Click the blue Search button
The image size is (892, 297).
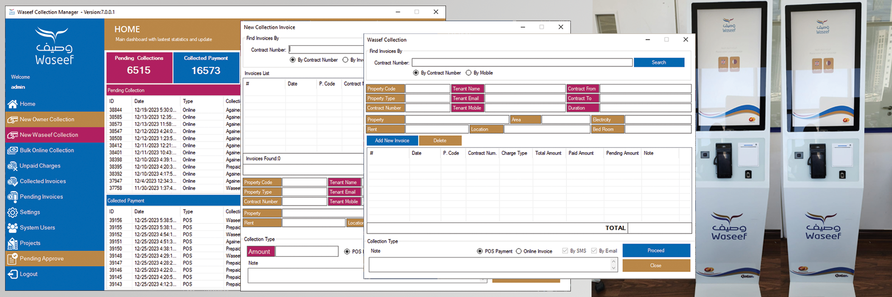point(659,62)
